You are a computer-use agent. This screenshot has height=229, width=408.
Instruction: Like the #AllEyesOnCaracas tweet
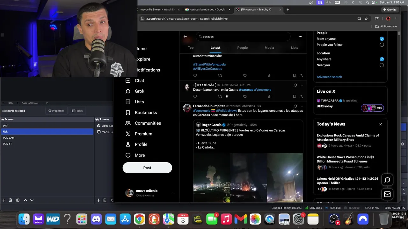click(x=245, y=76)
